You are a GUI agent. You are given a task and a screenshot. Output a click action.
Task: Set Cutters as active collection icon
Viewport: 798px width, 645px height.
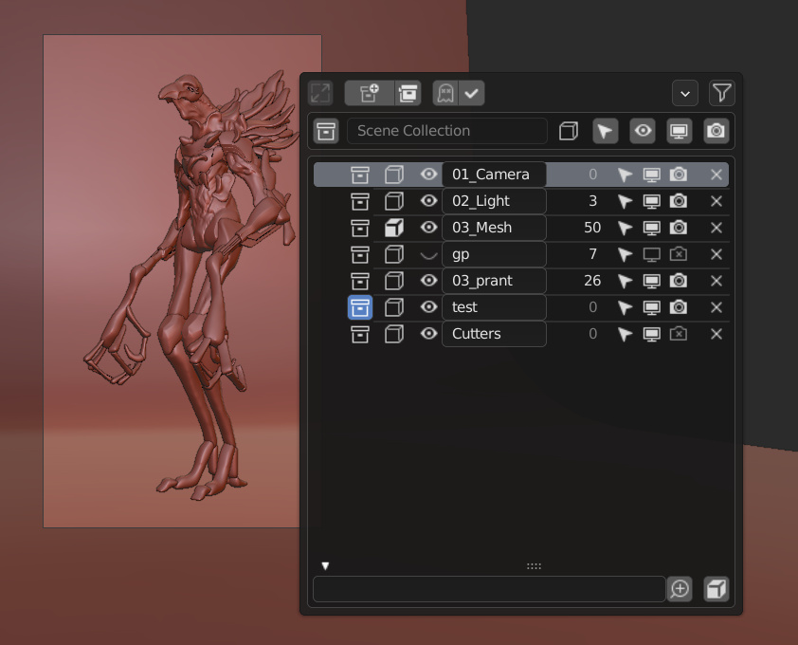(x=360, y=334)
